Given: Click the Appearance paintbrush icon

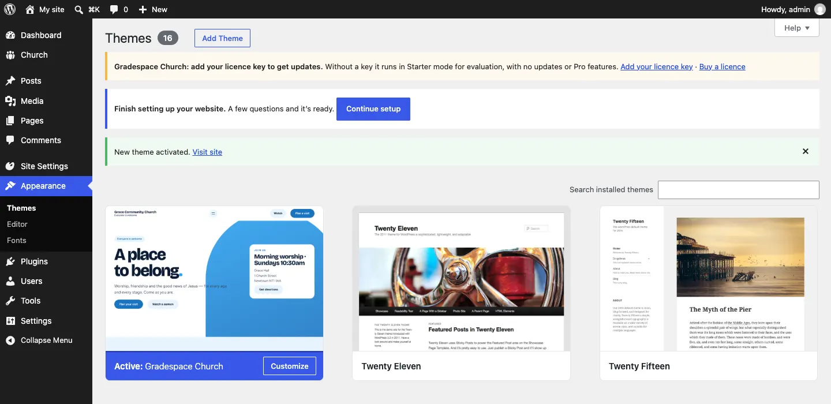Looking at the screenshot, I should [x=10, y=186].
